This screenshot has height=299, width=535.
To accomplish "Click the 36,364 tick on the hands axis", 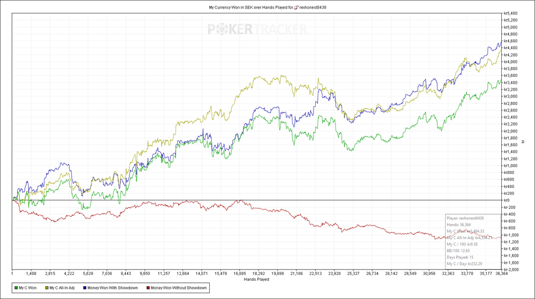I will click(x=502, y=273).
